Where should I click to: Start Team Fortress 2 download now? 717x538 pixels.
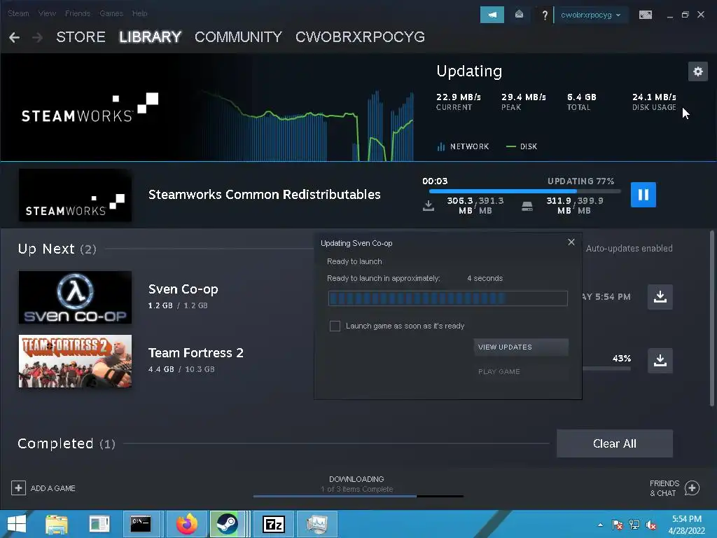660,361
